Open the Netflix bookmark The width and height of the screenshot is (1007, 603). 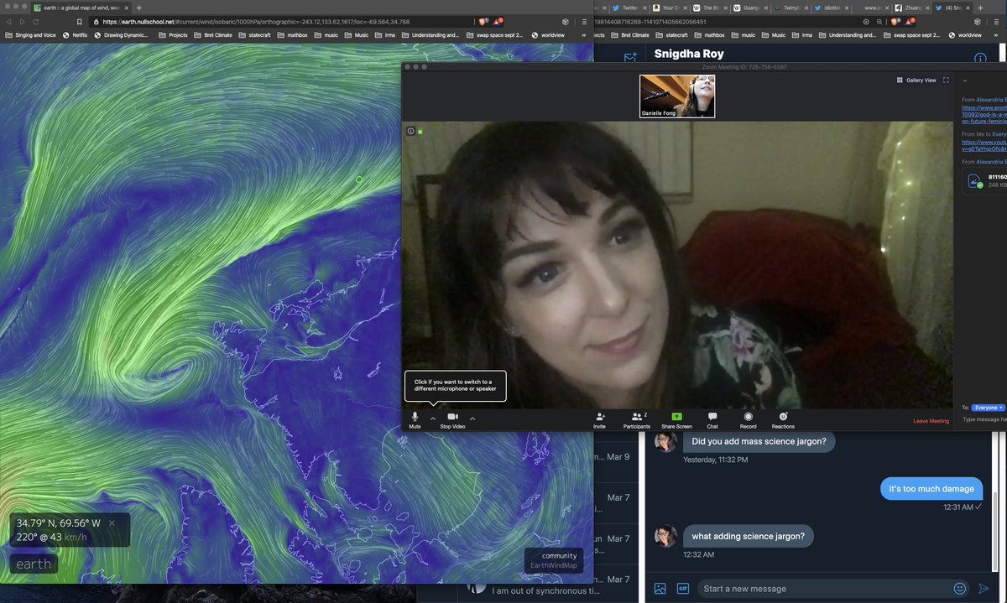(76, 35)
